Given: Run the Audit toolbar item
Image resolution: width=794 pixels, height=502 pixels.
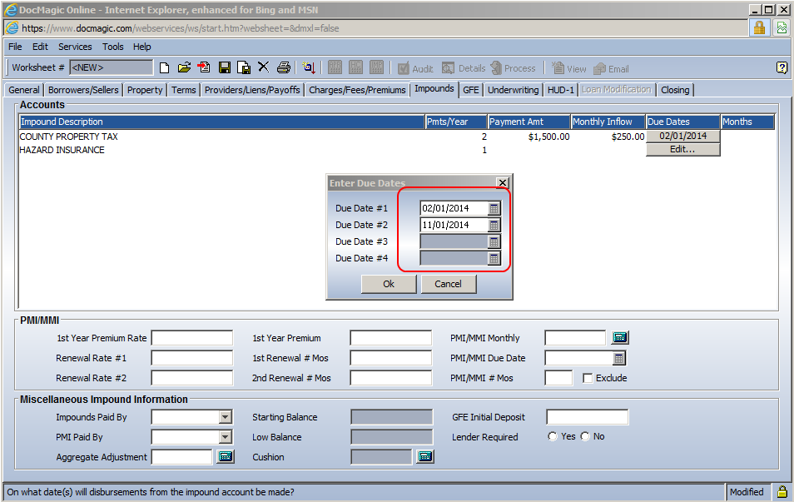Looking at the screenshot, I should 415,68.
